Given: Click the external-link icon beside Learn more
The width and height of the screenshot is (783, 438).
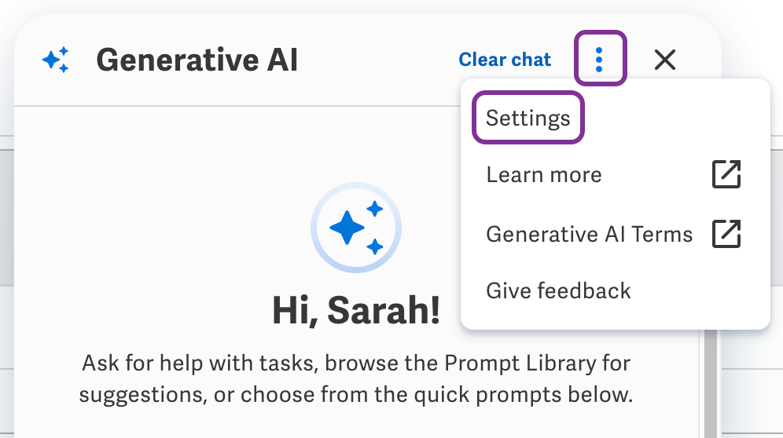Looking at the screenshot, I should (726, 174).
